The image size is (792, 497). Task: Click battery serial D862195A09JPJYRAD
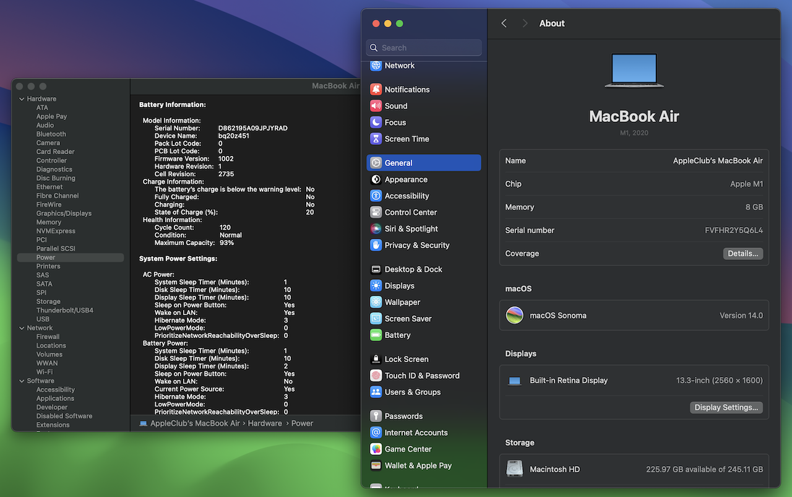(x=253, y=128)
